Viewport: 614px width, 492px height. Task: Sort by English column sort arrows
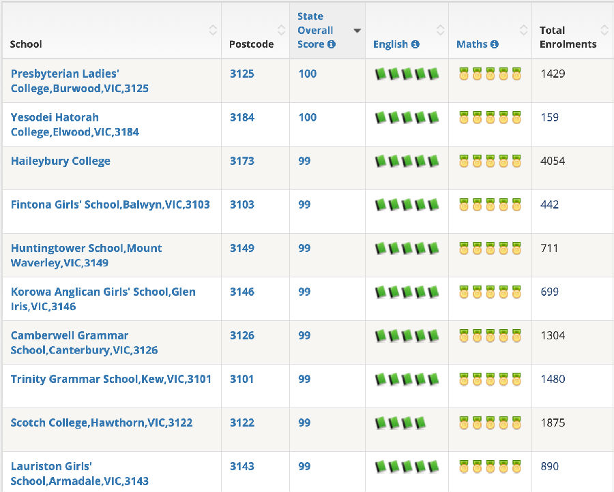(441, 30)
